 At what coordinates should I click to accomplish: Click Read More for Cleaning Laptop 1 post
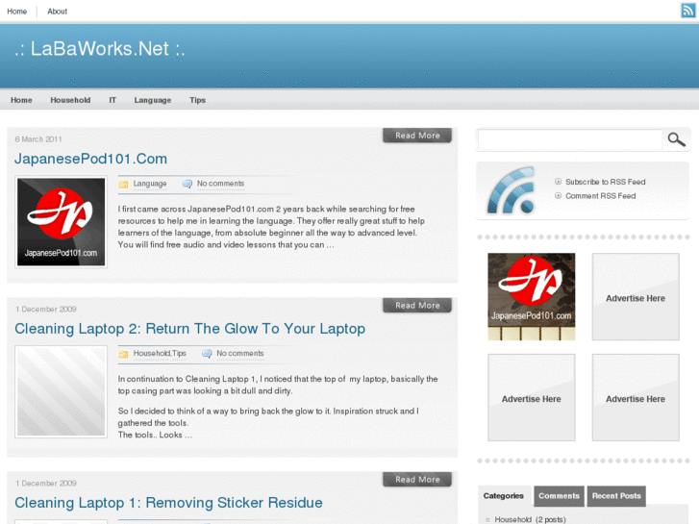[x=417, y=480]
